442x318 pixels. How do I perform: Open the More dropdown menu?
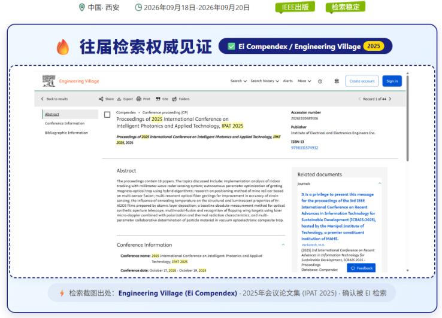[304, 81]
